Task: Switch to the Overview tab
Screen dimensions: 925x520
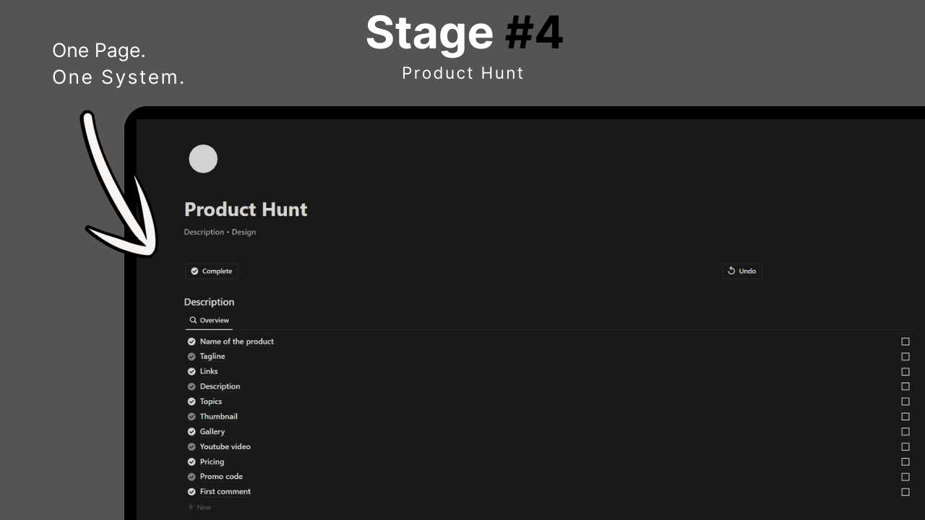Action: click(x=209, y=320)
